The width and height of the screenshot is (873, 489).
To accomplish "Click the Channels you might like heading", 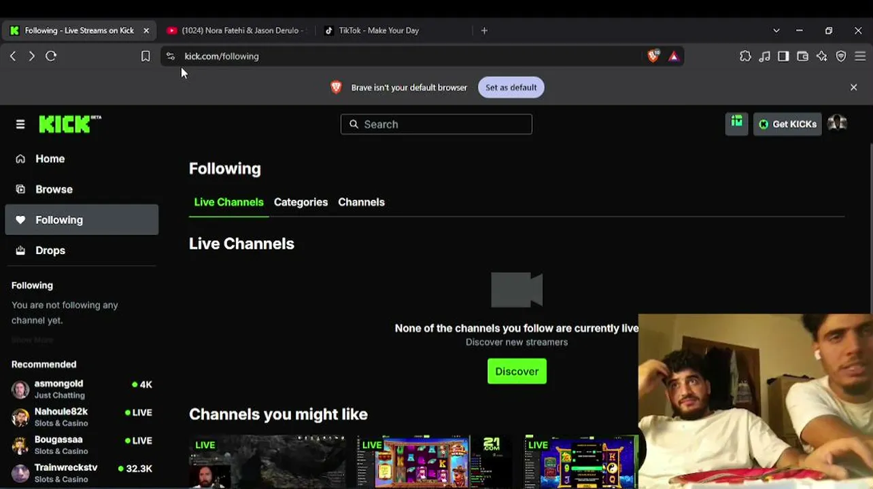I will coord(278,414).
